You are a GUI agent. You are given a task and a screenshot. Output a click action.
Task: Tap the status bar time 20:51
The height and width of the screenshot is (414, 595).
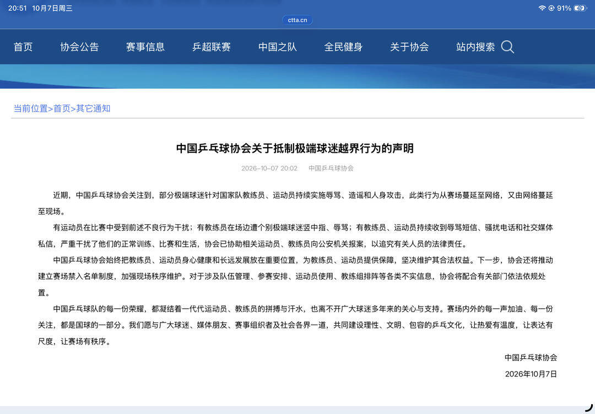pos(18,8)
